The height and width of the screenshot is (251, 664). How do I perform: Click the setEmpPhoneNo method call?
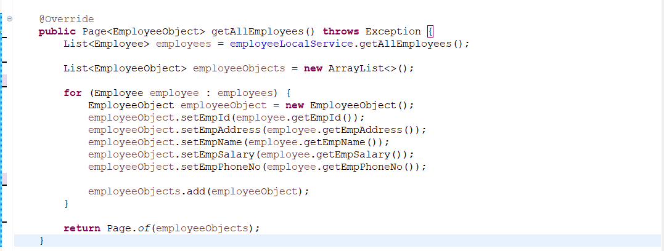(221, 167)
